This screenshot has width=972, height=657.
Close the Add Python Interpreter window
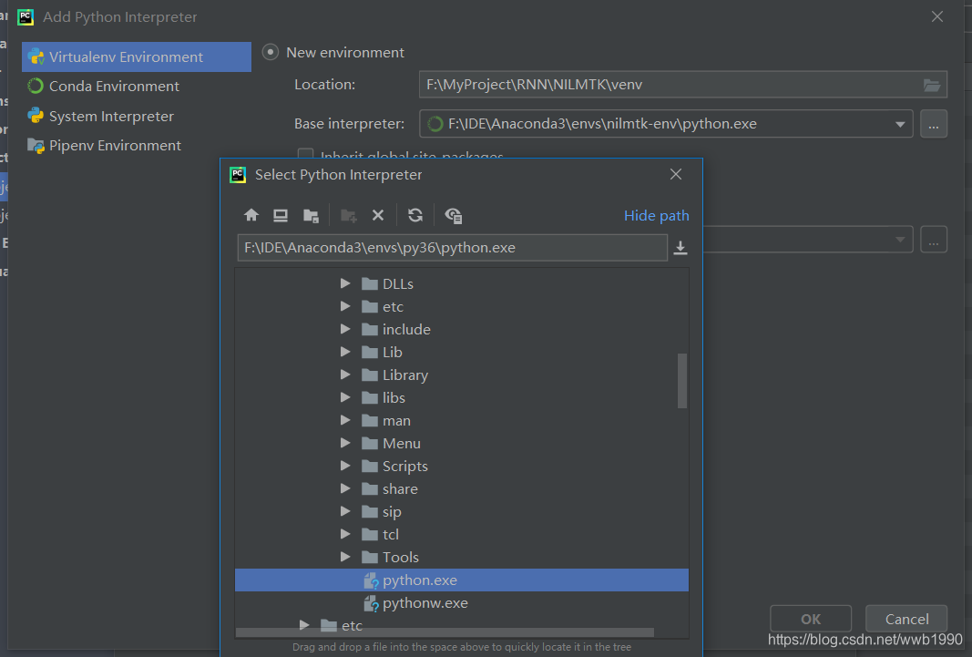click(x=937, y=16)
